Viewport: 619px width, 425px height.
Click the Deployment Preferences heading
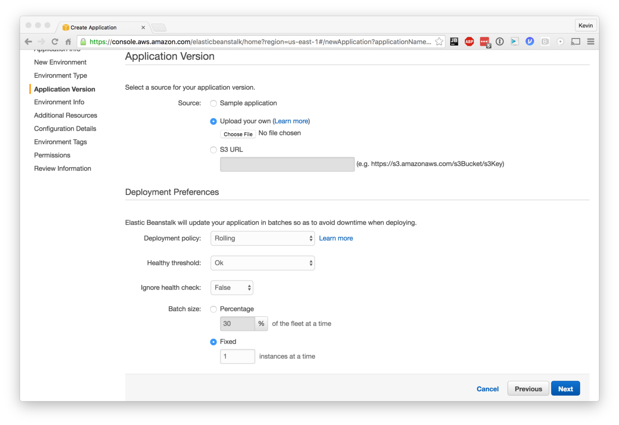pyautogui.click(x=172, y=192)
